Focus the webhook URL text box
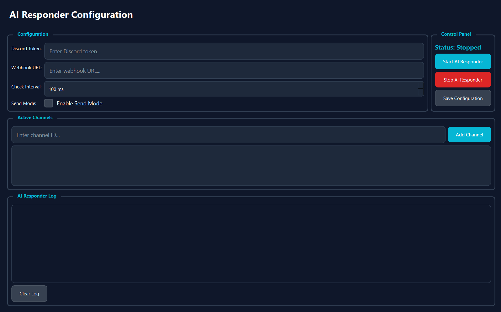The width and height of the screenshot is (501, 312). (234, 71)
